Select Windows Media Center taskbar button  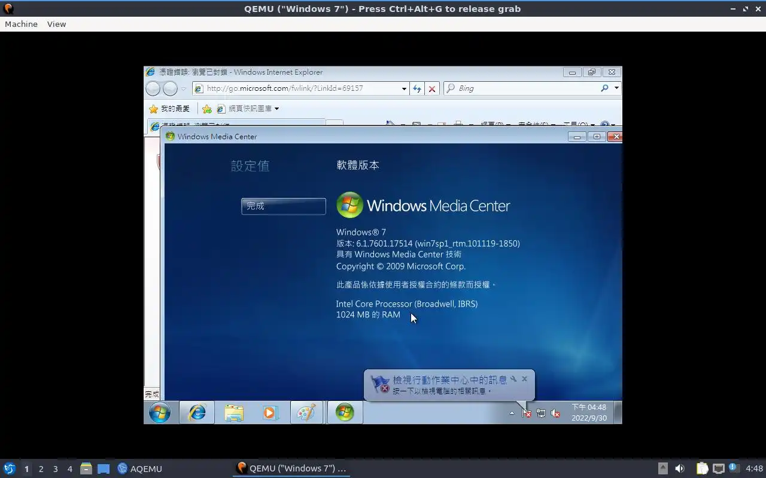[345, 412]
